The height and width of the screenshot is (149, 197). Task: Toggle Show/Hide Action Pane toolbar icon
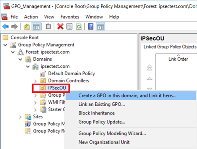pos(100,27)
